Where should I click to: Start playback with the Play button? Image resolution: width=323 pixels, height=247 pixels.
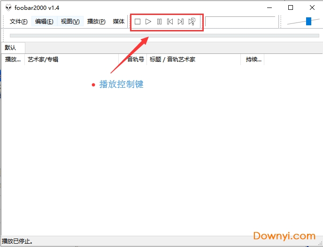click(x=148, y=22)
